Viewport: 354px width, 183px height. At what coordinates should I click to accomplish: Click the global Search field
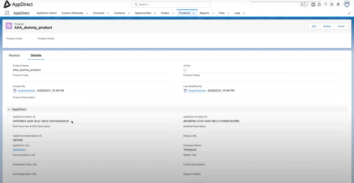click(171, 4)
